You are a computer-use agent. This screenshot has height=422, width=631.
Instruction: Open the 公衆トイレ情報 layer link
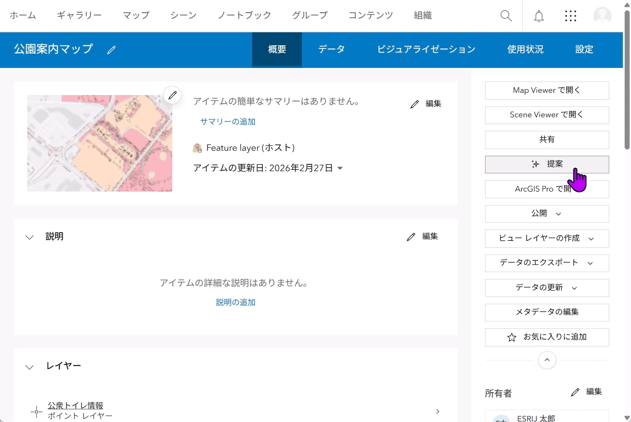click(75, 405)
